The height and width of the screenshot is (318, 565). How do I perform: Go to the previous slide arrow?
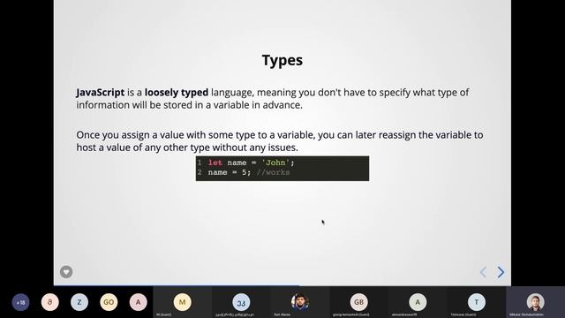tap(483, 272)
